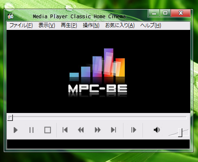This screenshot has height=162, width=198.
Task: Open the ヘルプ(H) menu
Action: pyautogui.click(x=151, y=25)
